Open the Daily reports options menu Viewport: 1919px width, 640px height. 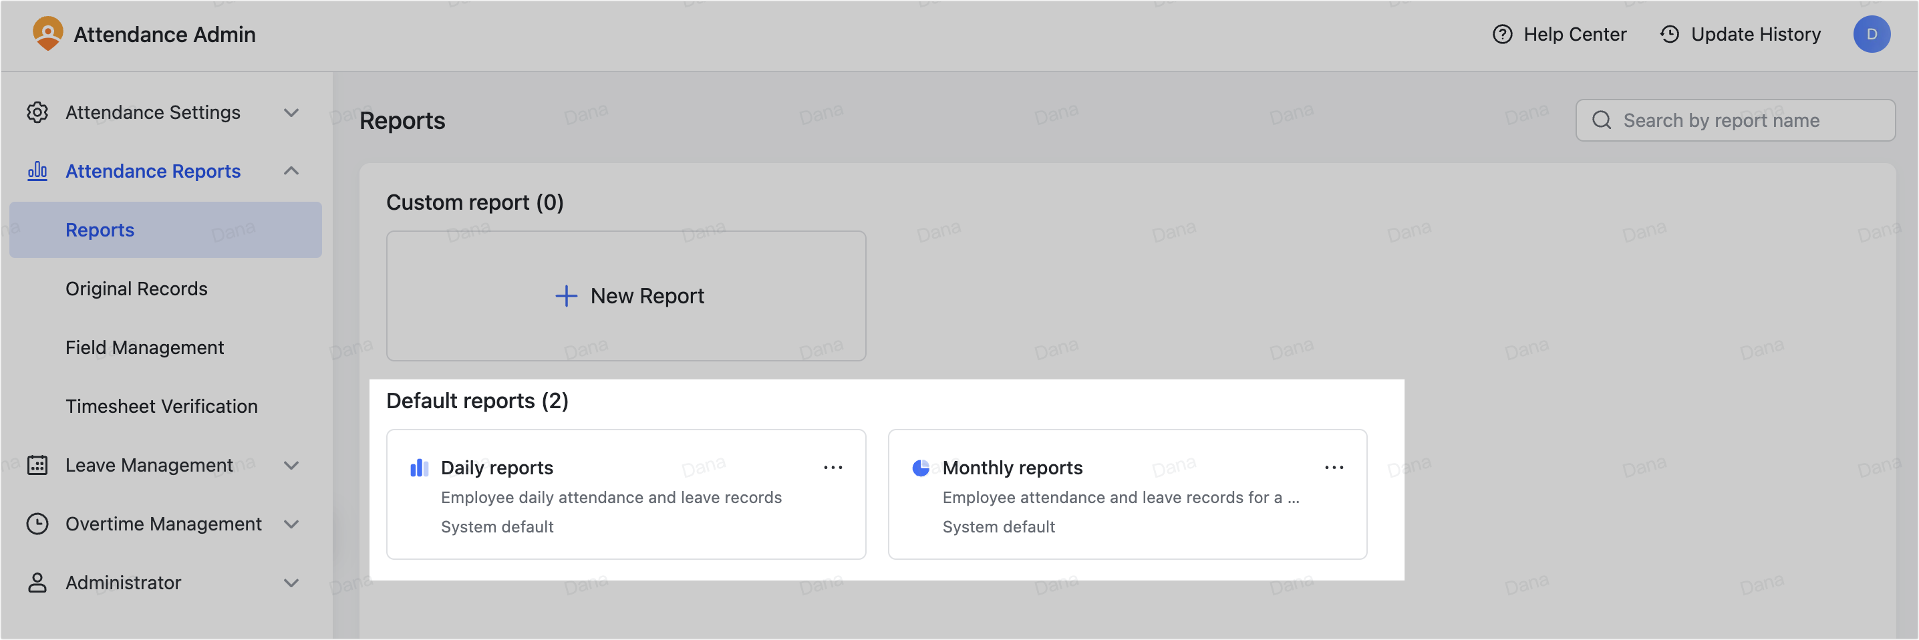(x=833, y=467)
